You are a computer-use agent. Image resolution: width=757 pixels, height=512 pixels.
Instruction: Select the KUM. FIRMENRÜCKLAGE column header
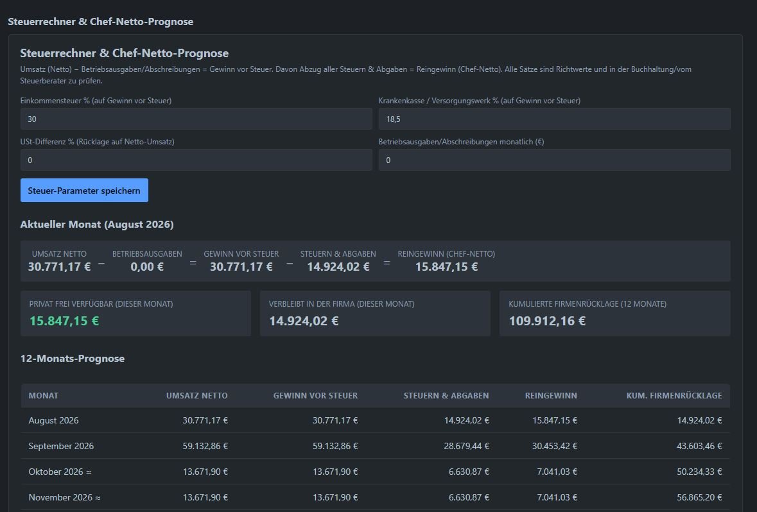point(674,396)
